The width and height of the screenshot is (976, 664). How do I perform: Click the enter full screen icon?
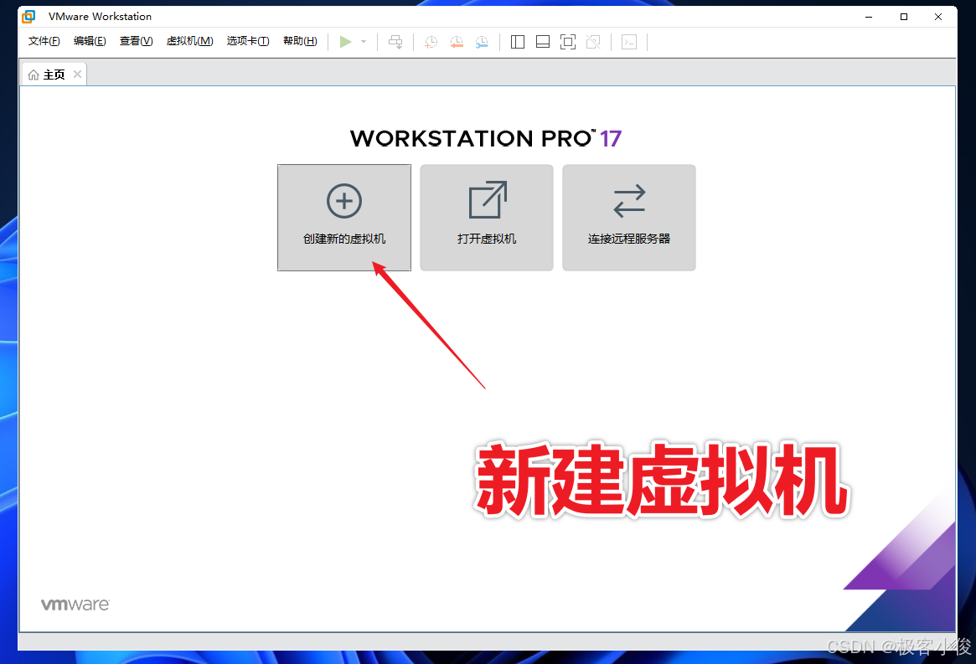click(568, 42)
